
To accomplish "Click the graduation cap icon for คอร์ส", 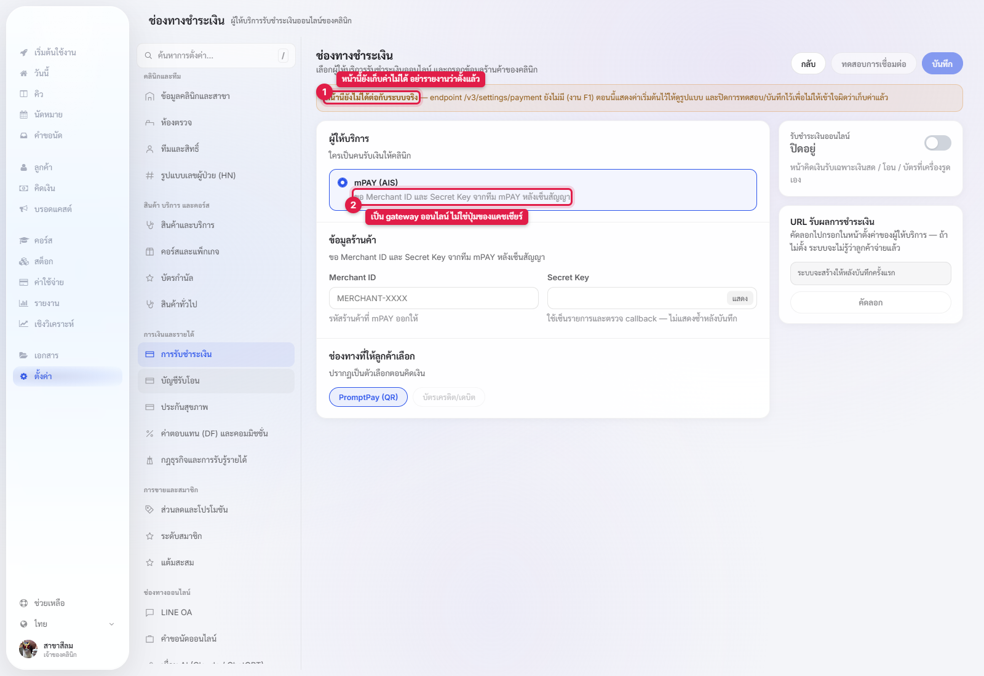I will 23,241.
